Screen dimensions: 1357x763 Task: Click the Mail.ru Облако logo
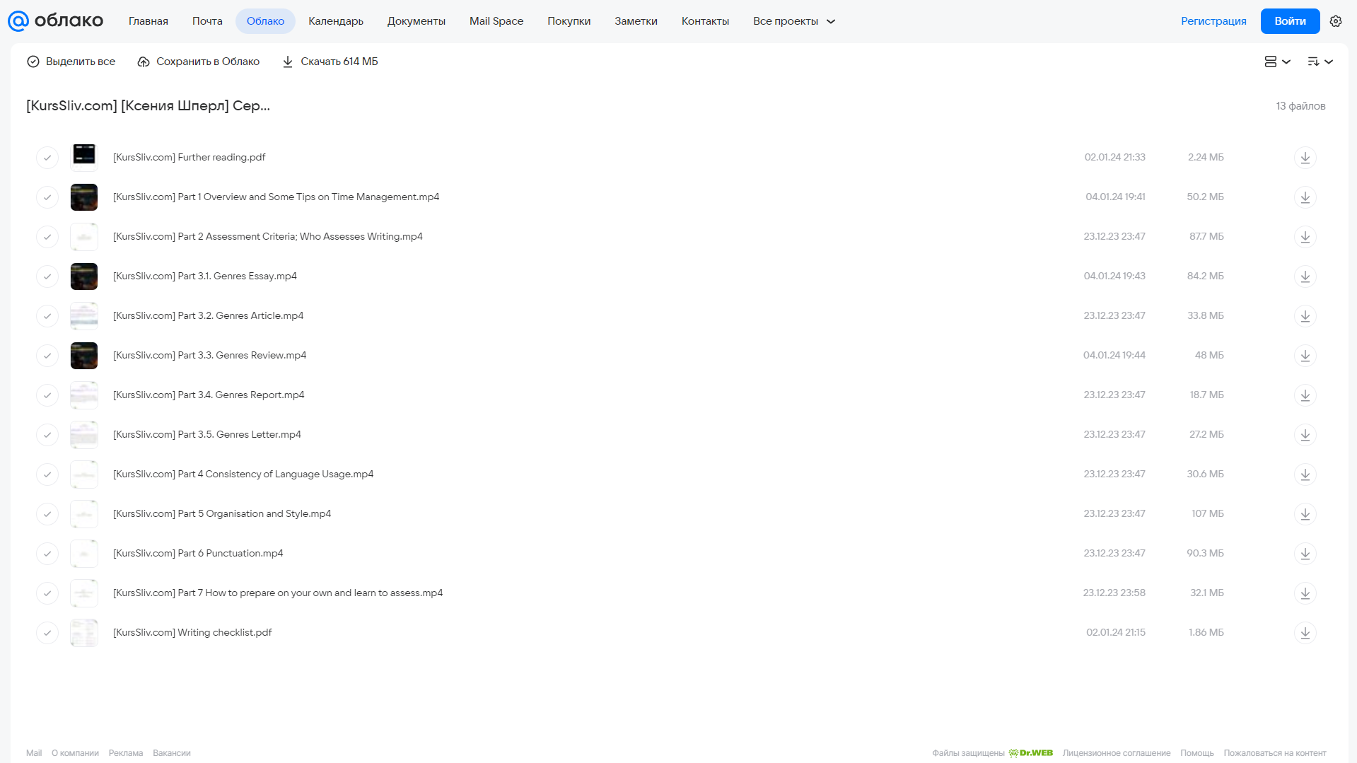[x=55, y=21]
